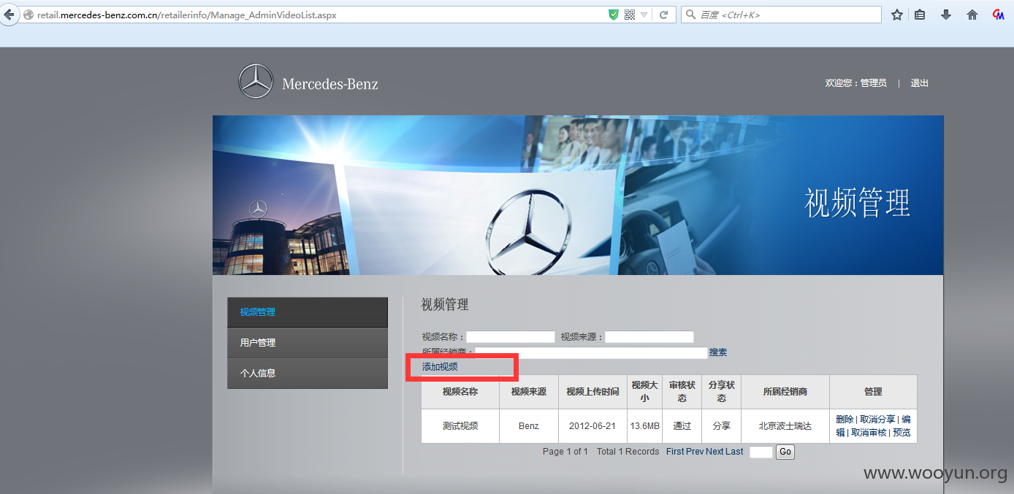Reload the page with the refresh icon
Viewport: 1014px width, 494px height.
[663, 15]
